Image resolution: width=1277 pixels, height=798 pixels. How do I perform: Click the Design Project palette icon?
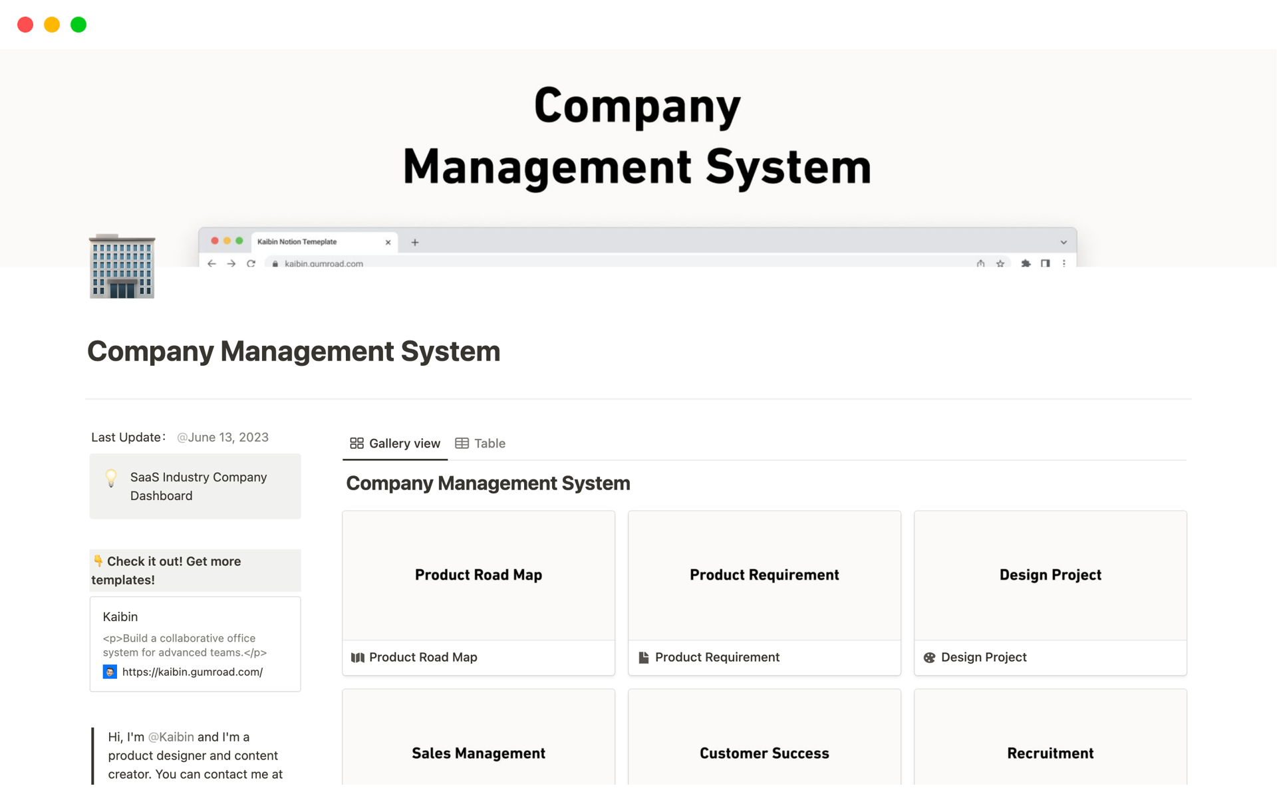[929, 657]
